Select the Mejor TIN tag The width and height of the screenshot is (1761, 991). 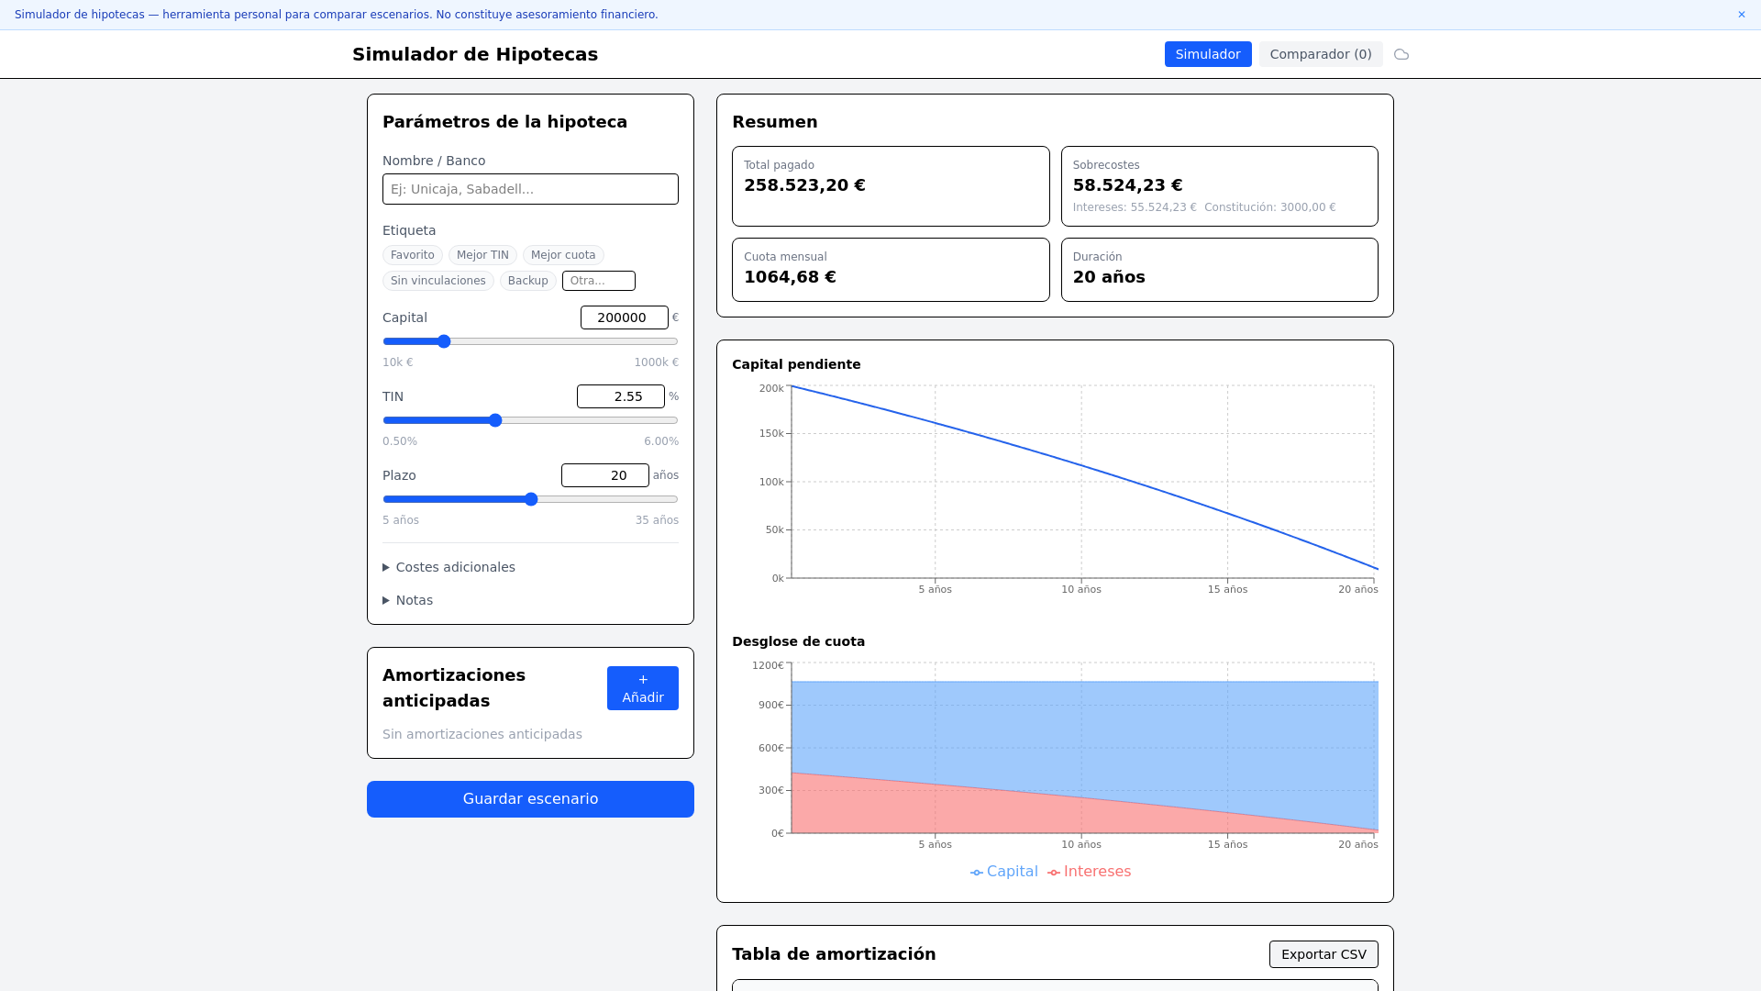pyautogui.click(x=482, y=255)
